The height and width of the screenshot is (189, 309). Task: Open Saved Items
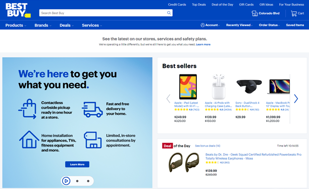pyautogui.click(x=295, y=25)
